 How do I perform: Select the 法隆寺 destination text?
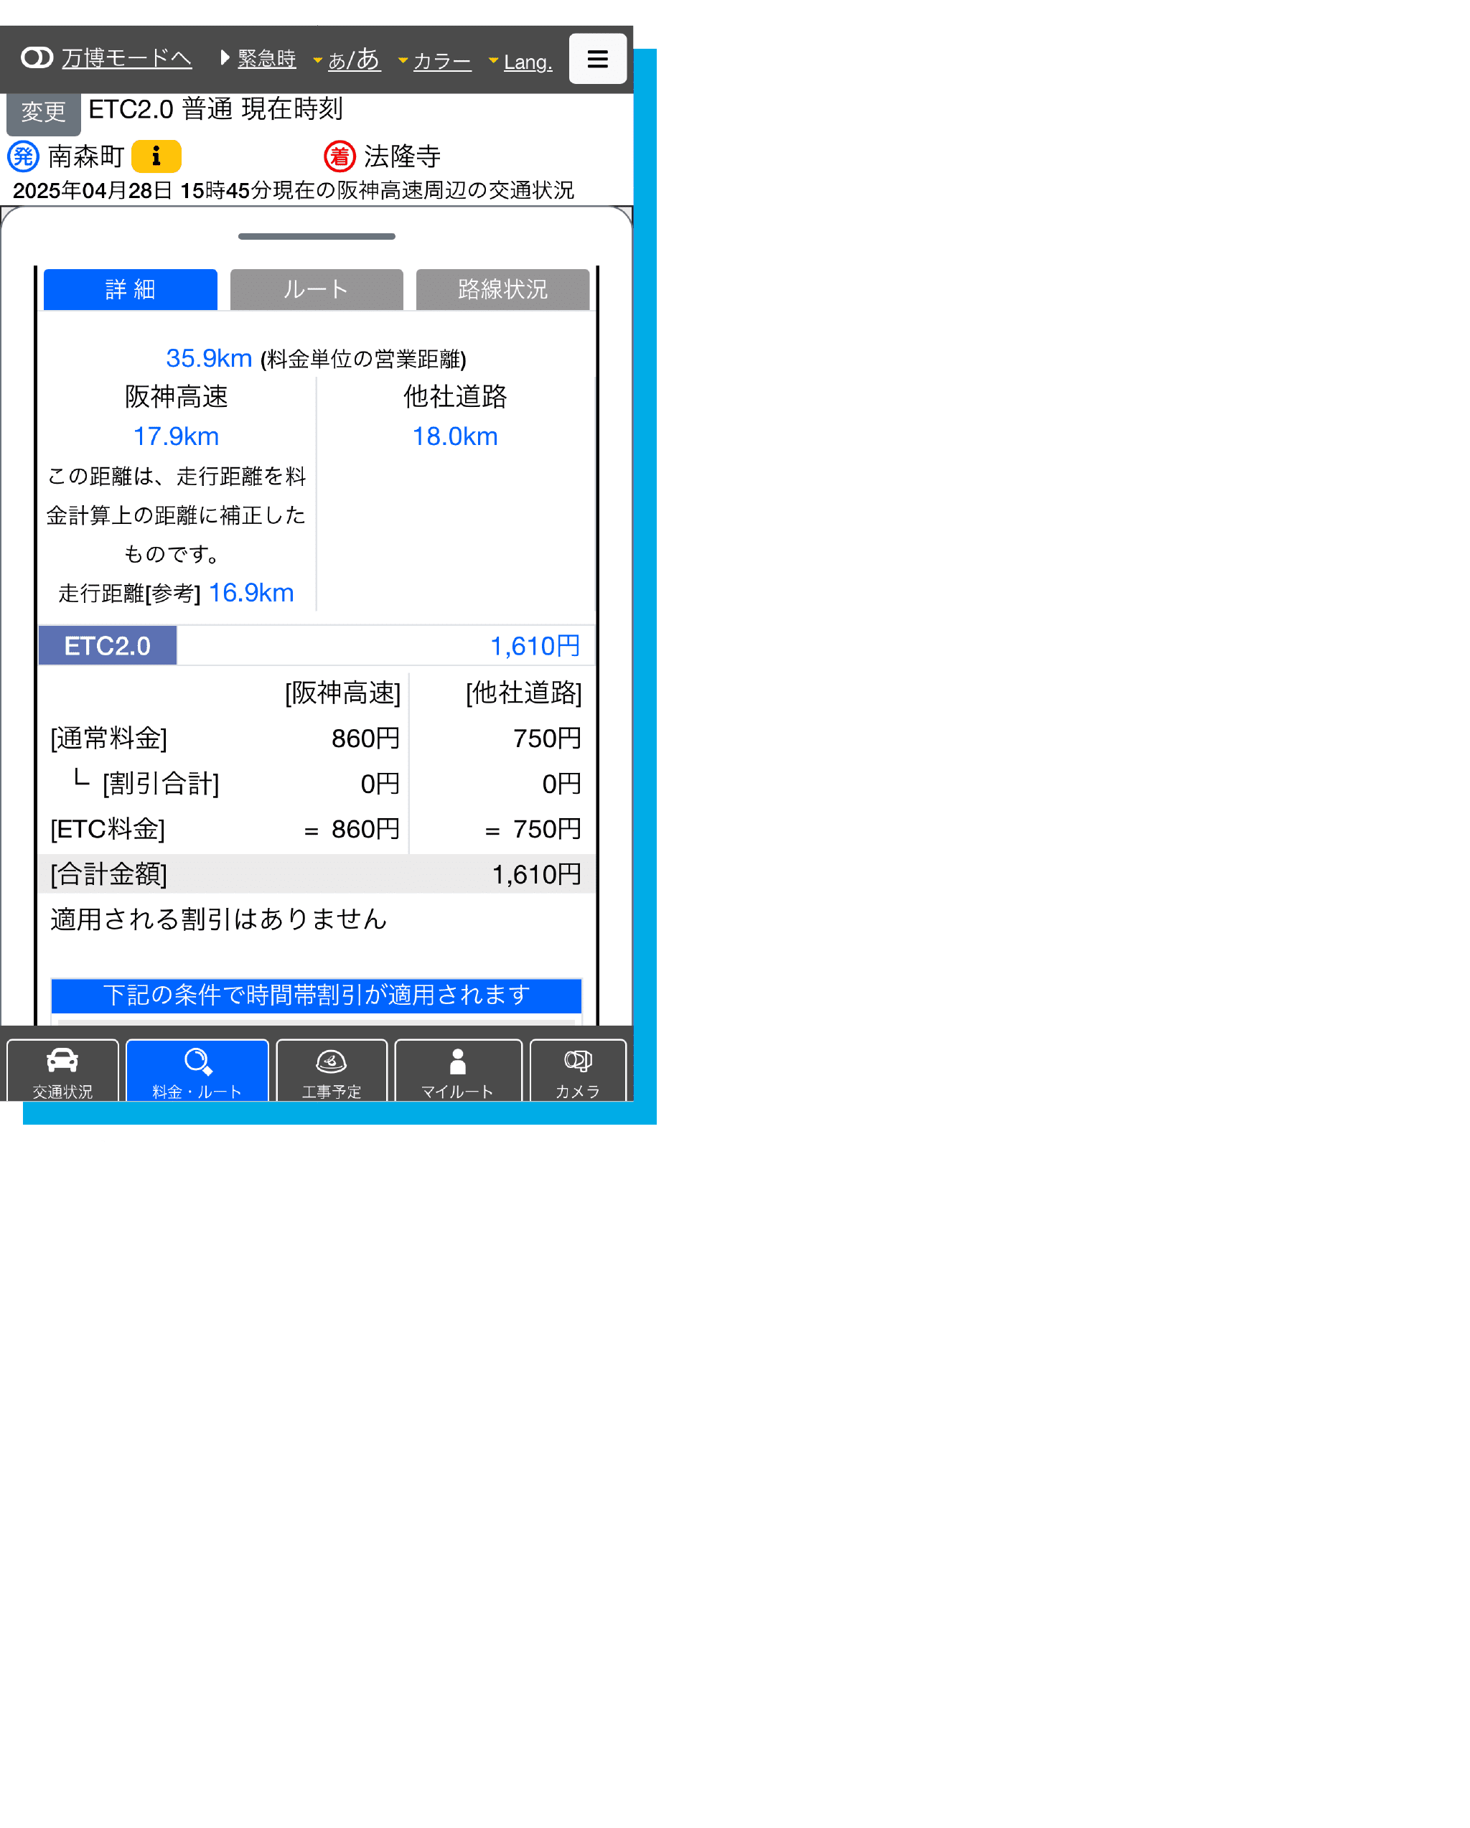tap(403, 156)
